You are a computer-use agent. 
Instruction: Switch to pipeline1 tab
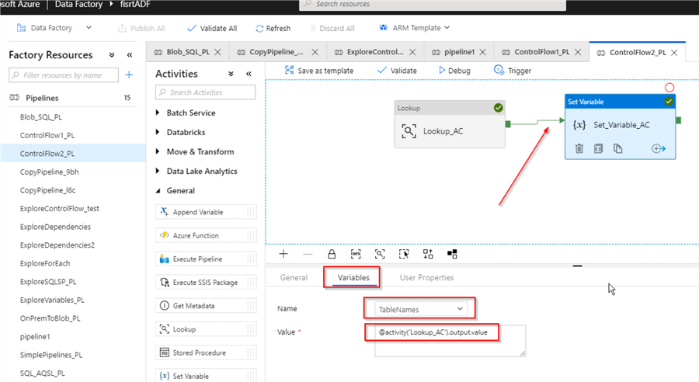(459, 52)
